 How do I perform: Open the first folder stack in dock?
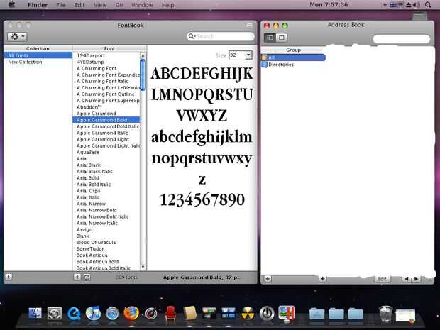(317, 314)
